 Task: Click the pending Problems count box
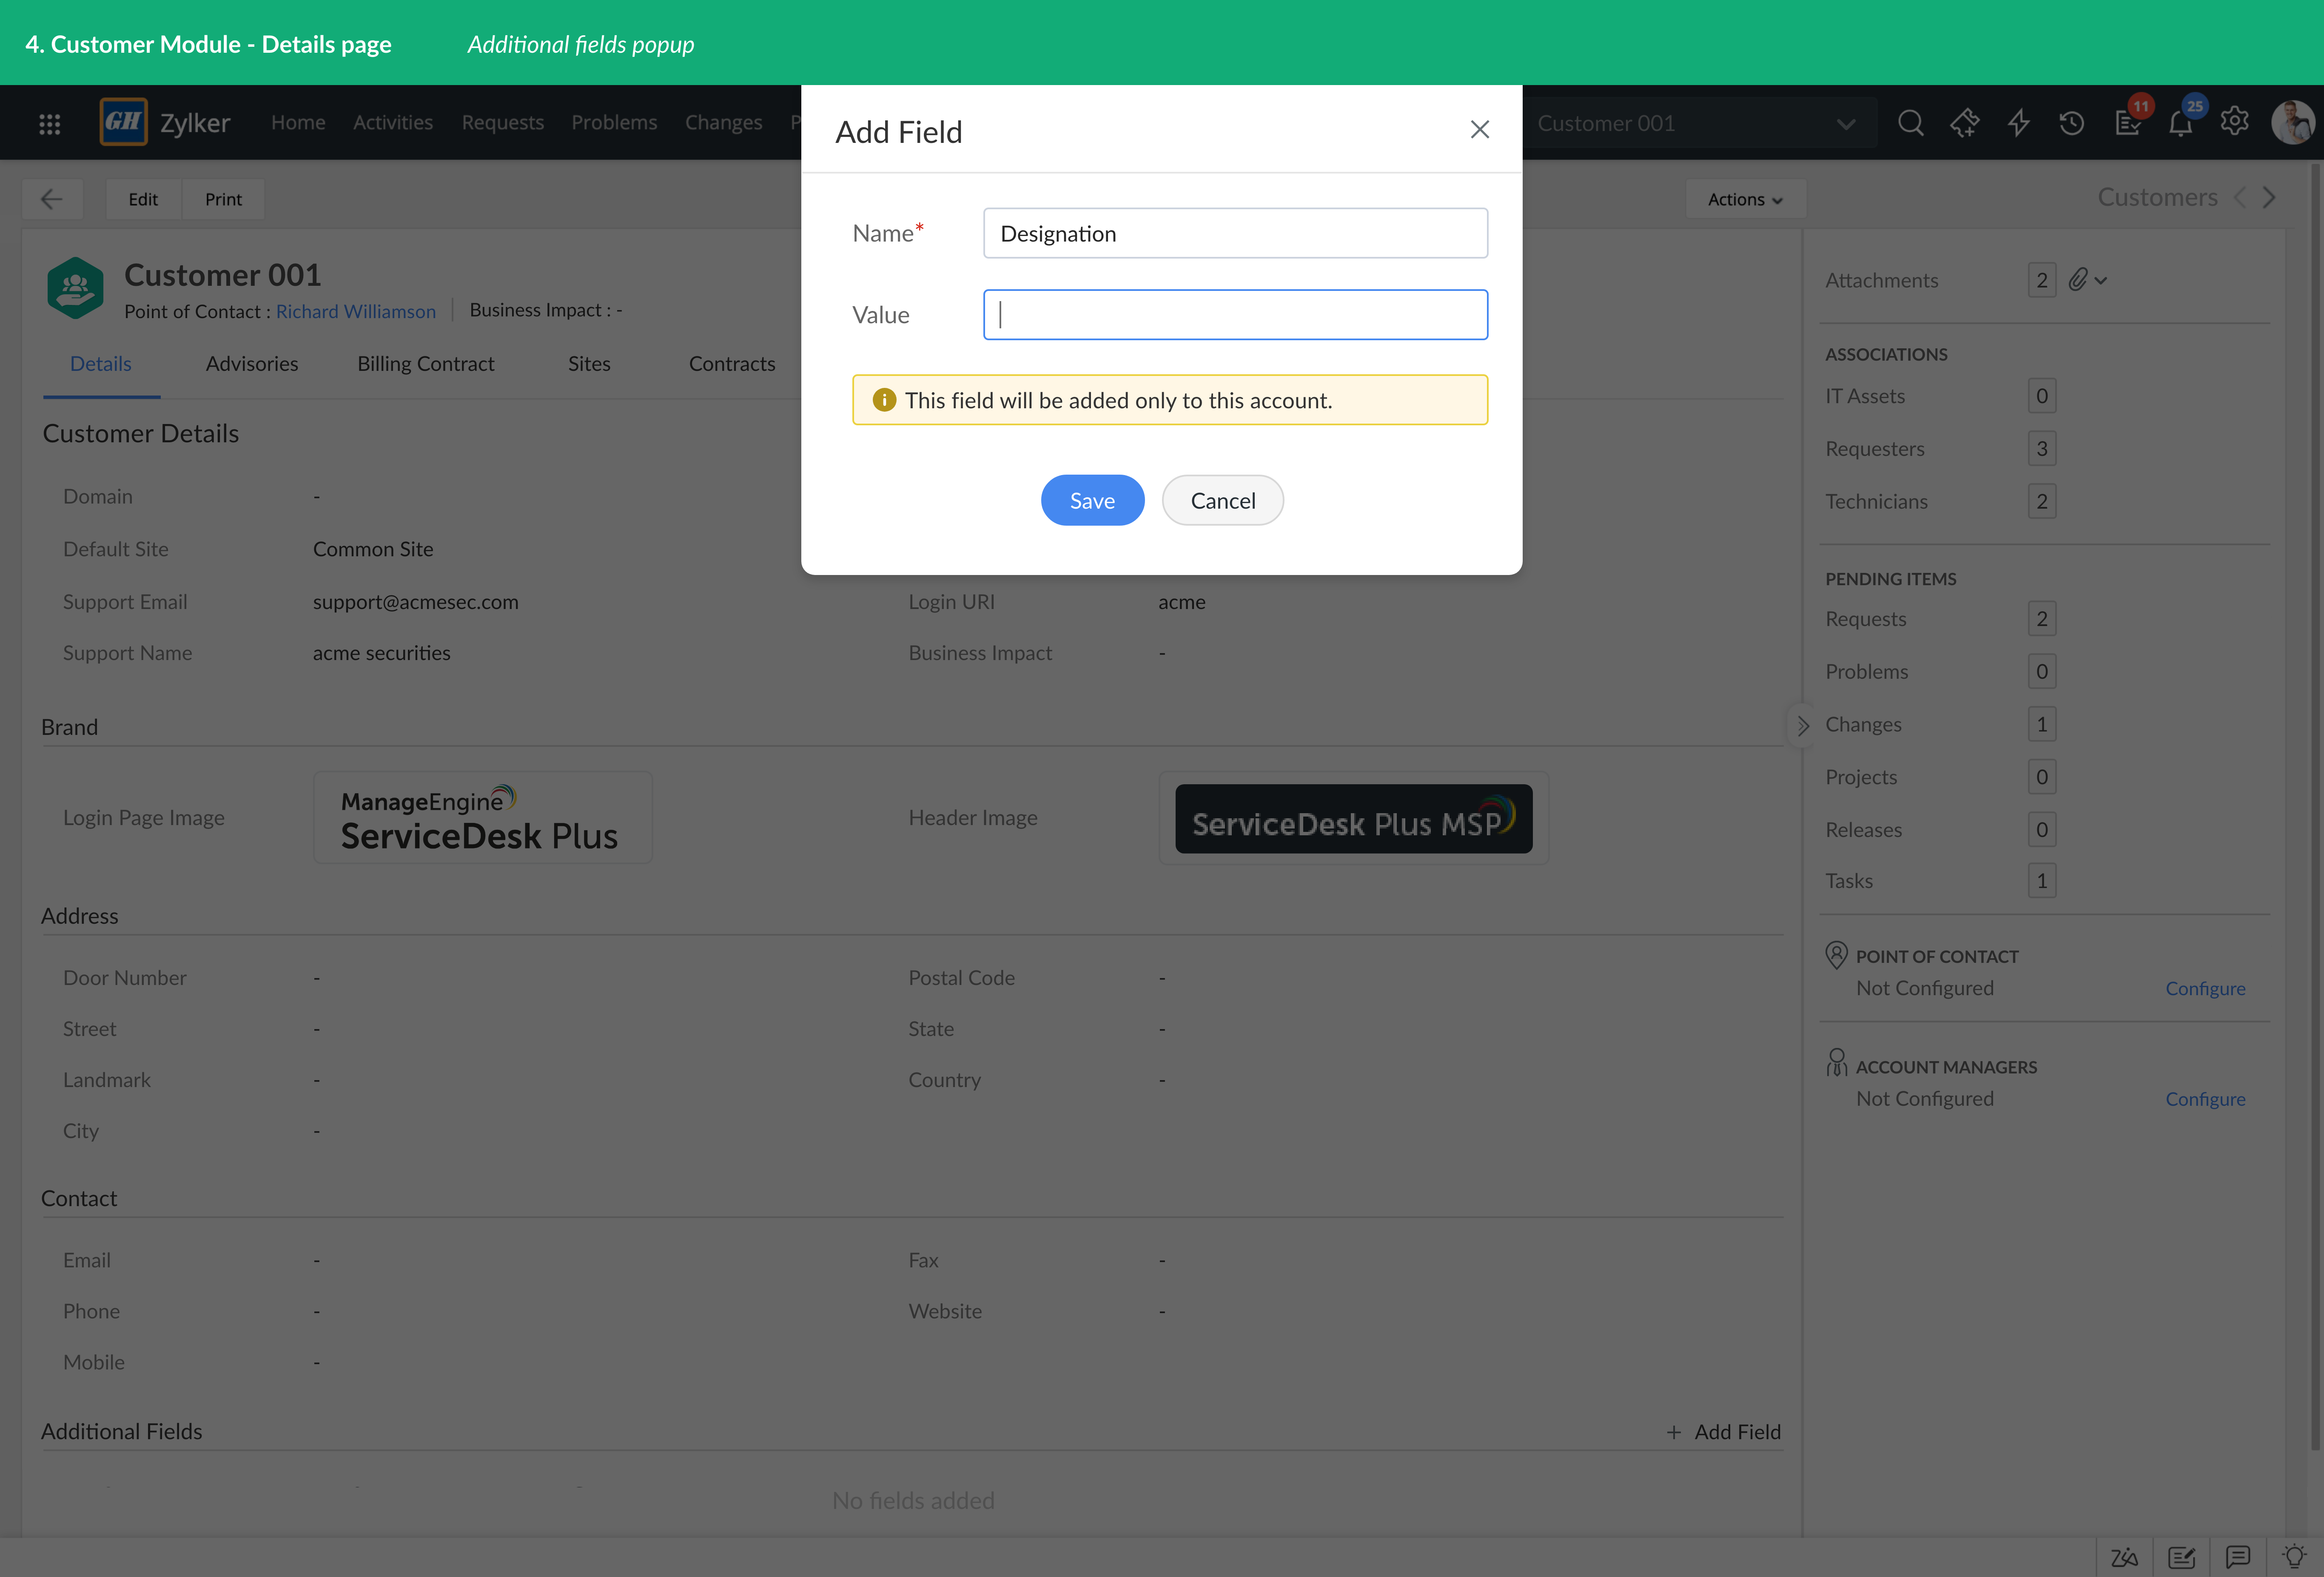point(2041,672)
